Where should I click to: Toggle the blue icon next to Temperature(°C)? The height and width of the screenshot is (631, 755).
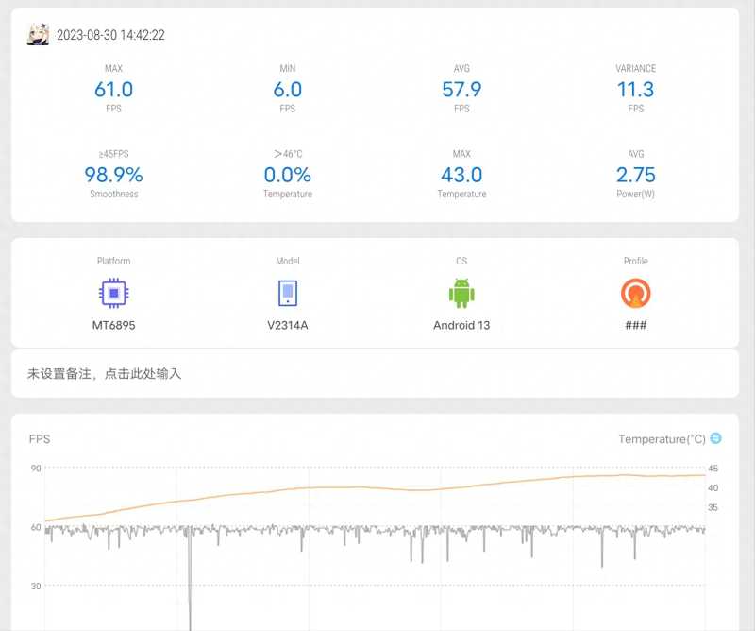pyautogui.click(x=715, y=438)
